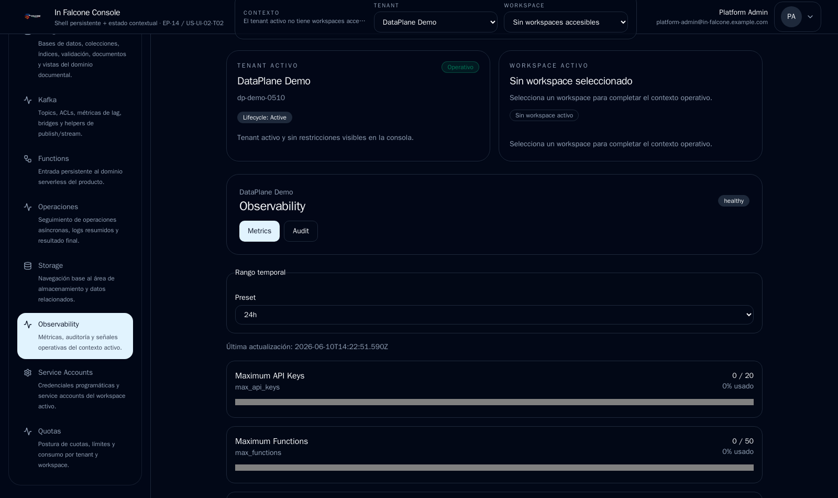This screenshot has height=498, width=838.
Task: Click EP-14 shell subtitle text
Action: 139,23
